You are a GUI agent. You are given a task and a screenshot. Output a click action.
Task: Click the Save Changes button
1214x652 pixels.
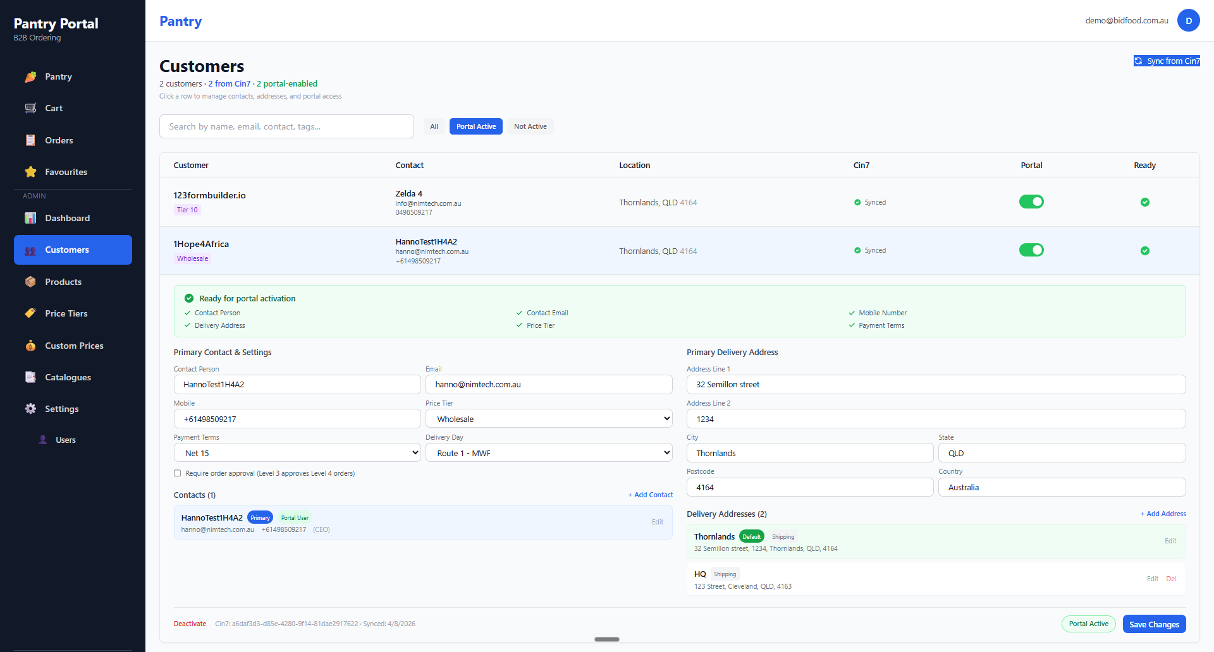1154,624
